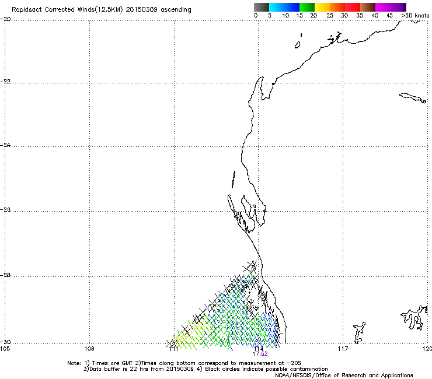Select the '>50 knots' legend label
Screen dimensions: 432x379
pos(415,16)
